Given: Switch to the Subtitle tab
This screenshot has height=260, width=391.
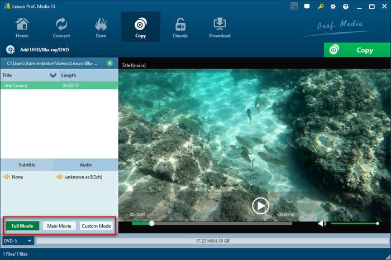Looking at the screenshot, I should pos(27,165).
